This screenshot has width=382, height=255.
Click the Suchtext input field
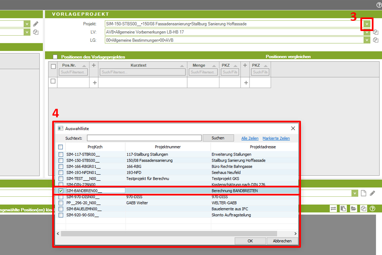point(144,138)
